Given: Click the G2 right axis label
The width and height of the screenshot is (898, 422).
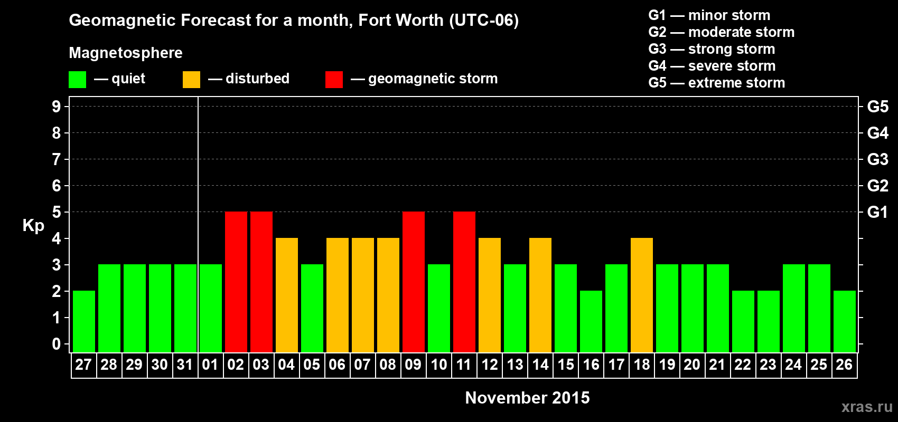Looking at the screenshot, I should 878,186.
